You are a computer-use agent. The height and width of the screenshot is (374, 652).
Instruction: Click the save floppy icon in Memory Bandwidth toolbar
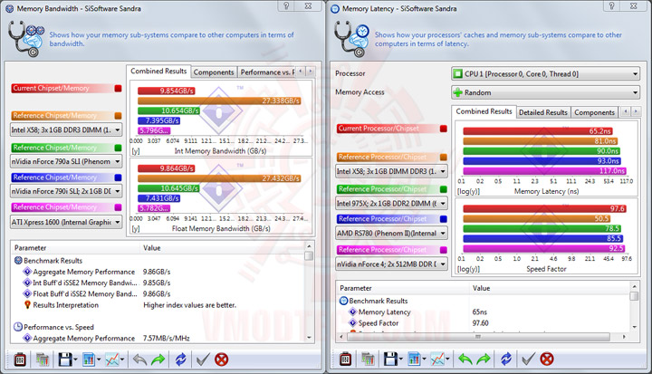click(x=65, y=359)
